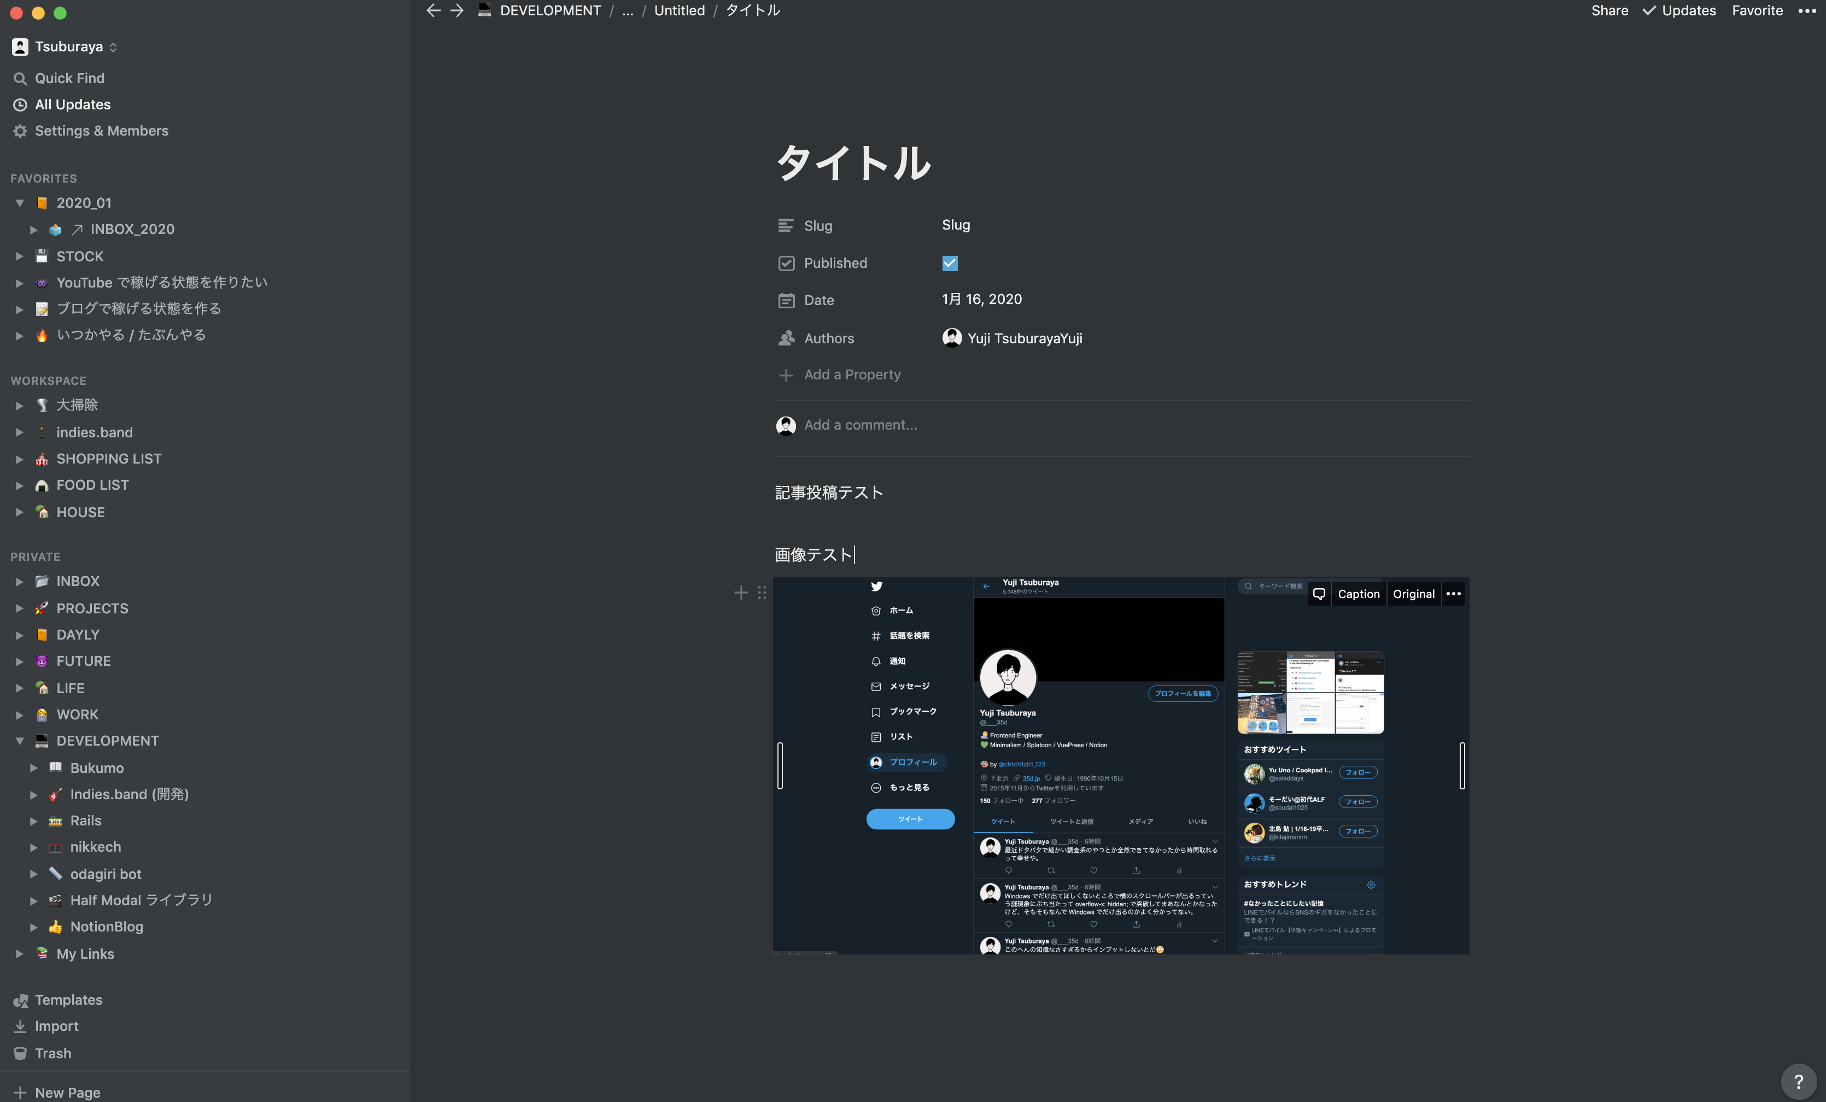Click the 画像テスト text line
Viewport: 1826px width, 1102px height.
(813, 555)
